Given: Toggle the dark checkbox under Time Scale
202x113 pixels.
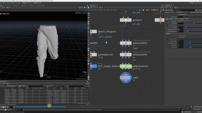Looking at the screenshot, I should [167, 25].
